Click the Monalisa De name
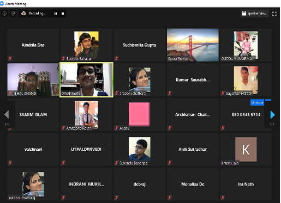This screenshot has width=281, height=203. pyautogui.click(x=193, y=184)
